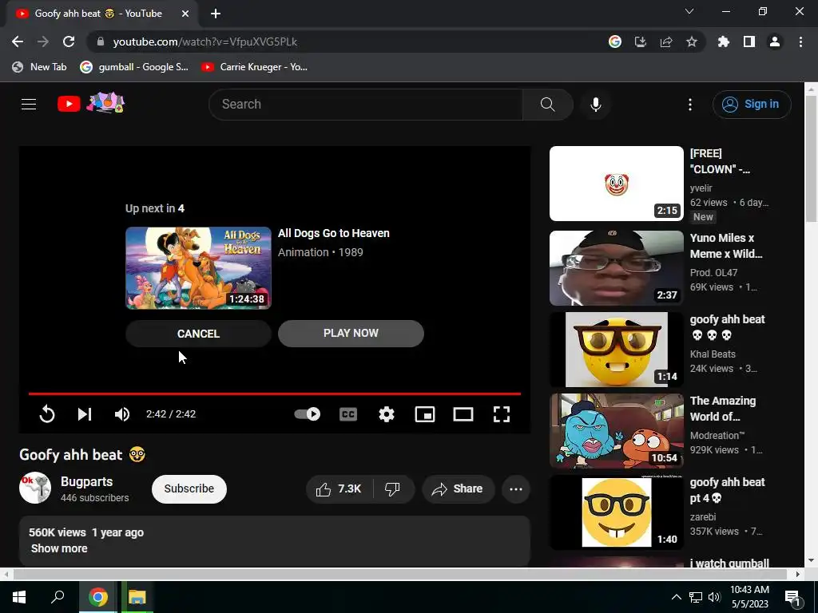Expand description with Show more
The image size is (818, 613).
point(59,548)
